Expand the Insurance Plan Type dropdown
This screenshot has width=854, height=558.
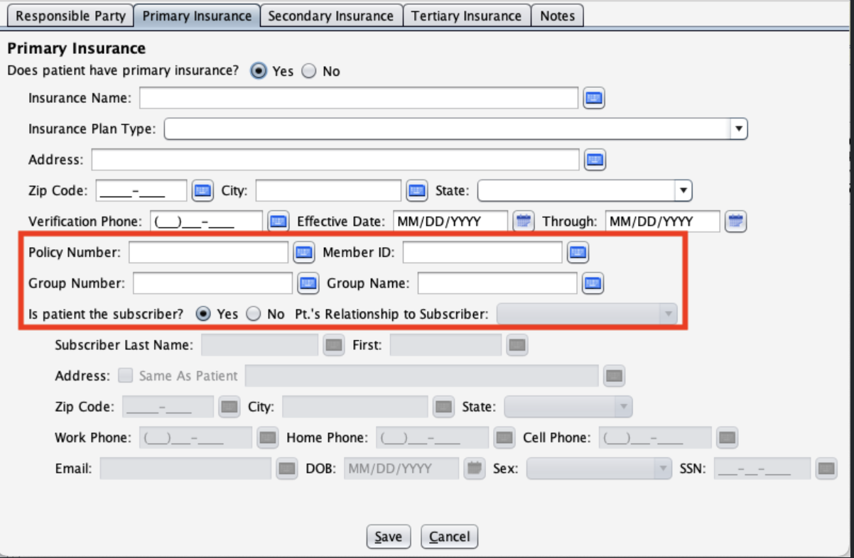[x=739, y=129]
